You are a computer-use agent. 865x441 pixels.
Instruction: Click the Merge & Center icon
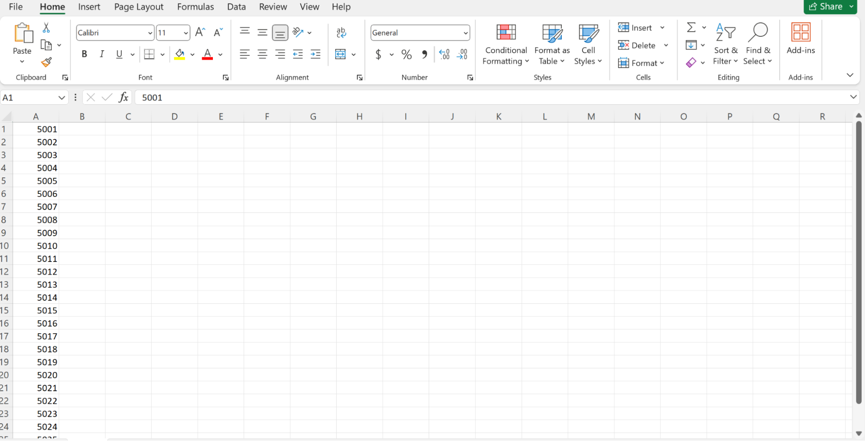tap(341, 54)
